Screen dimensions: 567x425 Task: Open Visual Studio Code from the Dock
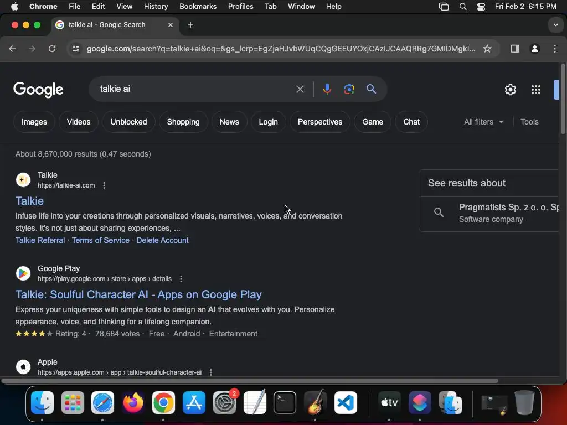point(346,402)
